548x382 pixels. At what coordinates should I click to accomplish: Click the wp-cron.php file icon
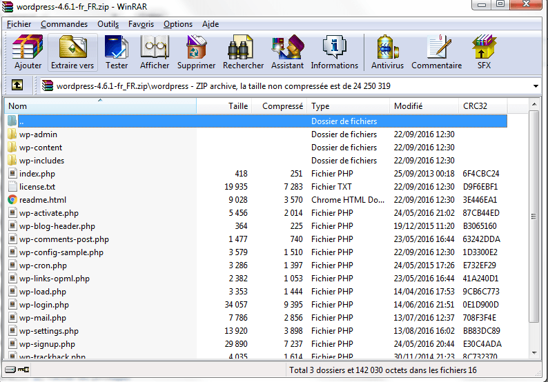[x=12, y=265]
